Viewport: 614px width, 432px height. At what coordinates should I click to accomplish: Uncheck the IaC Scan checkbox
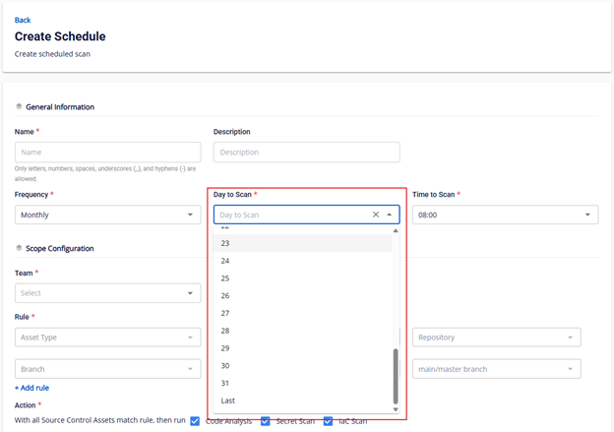click(x=329, y=421)
